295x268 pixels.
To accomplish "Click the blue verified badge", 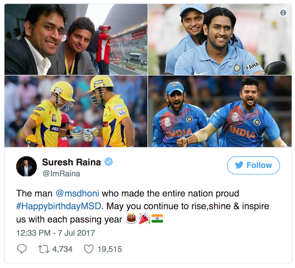I will pyautogui.click(x=109, y=161).
